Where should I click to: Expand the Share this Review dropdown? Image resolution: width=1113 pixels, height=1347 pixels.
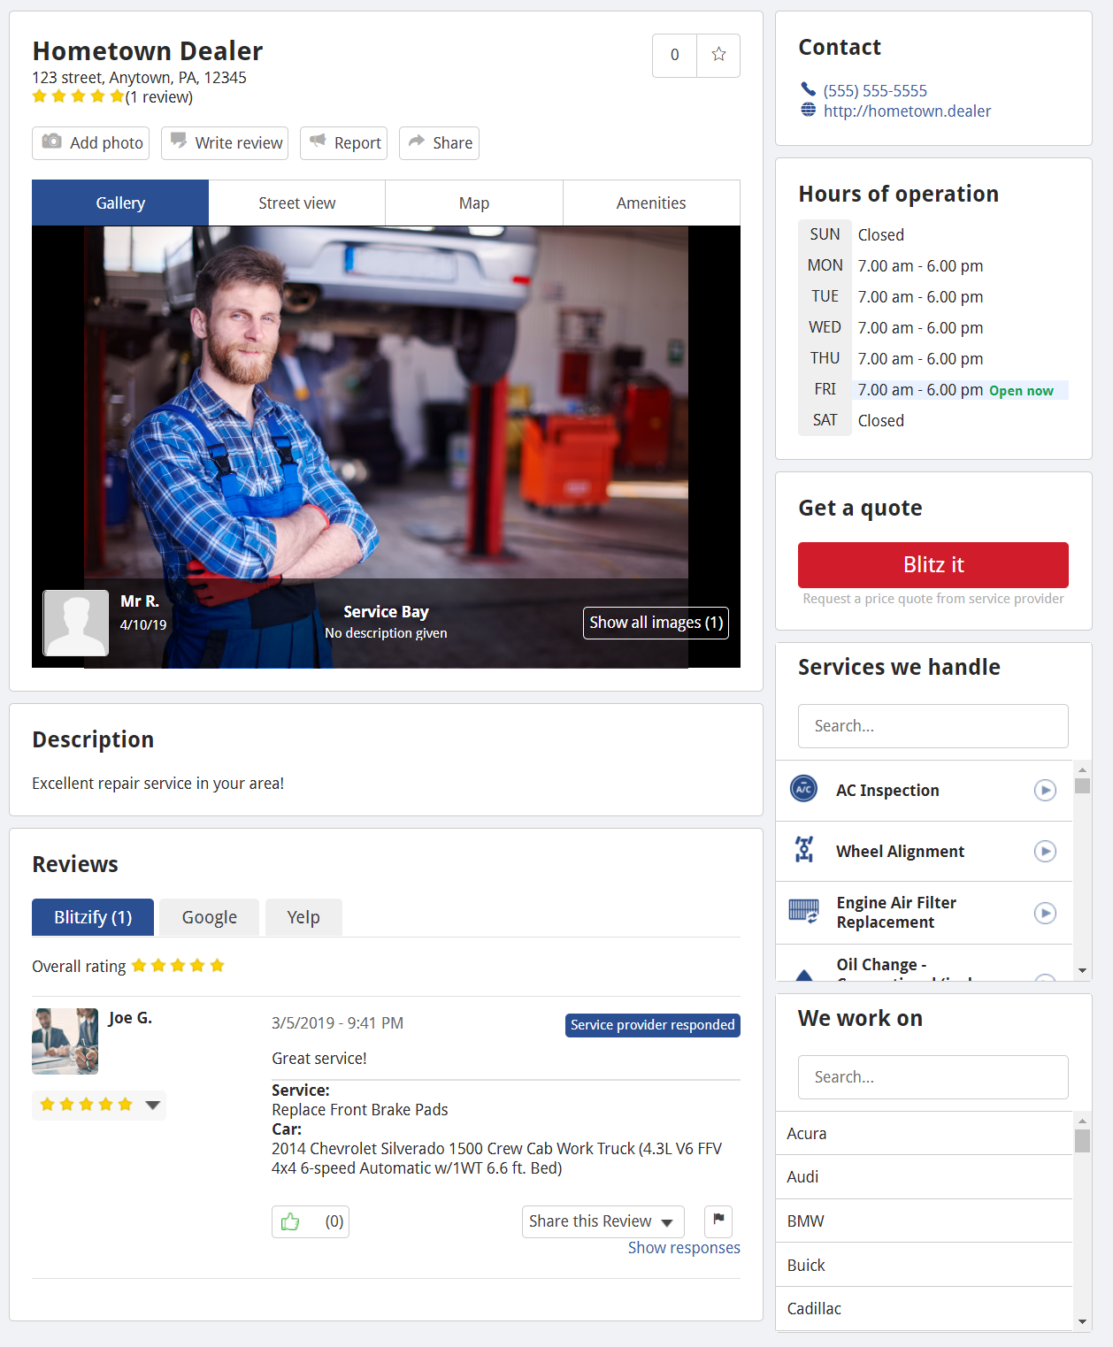point(603,1221)
